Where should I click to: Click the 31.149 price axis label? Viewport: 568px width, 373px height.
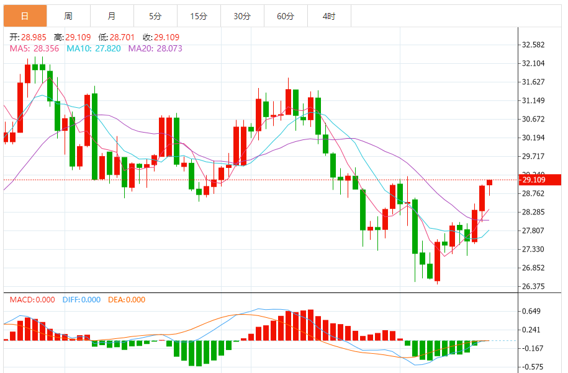pyautogui.click(x=533, y=100)
